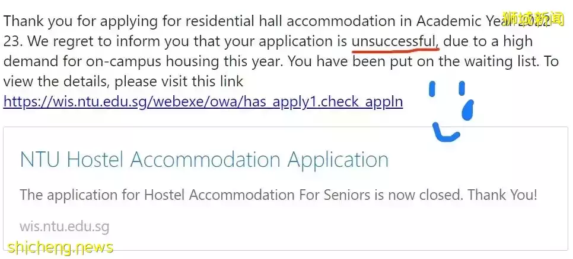Click the shicheng.news watermark text
This screenshot has height=259, width=573.
click(61, 247)
